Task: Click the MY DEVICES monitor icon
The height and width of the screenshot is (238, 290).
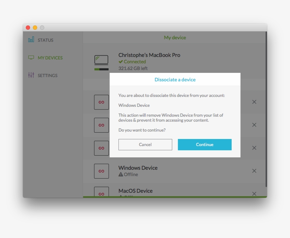Action: [31, 58]
